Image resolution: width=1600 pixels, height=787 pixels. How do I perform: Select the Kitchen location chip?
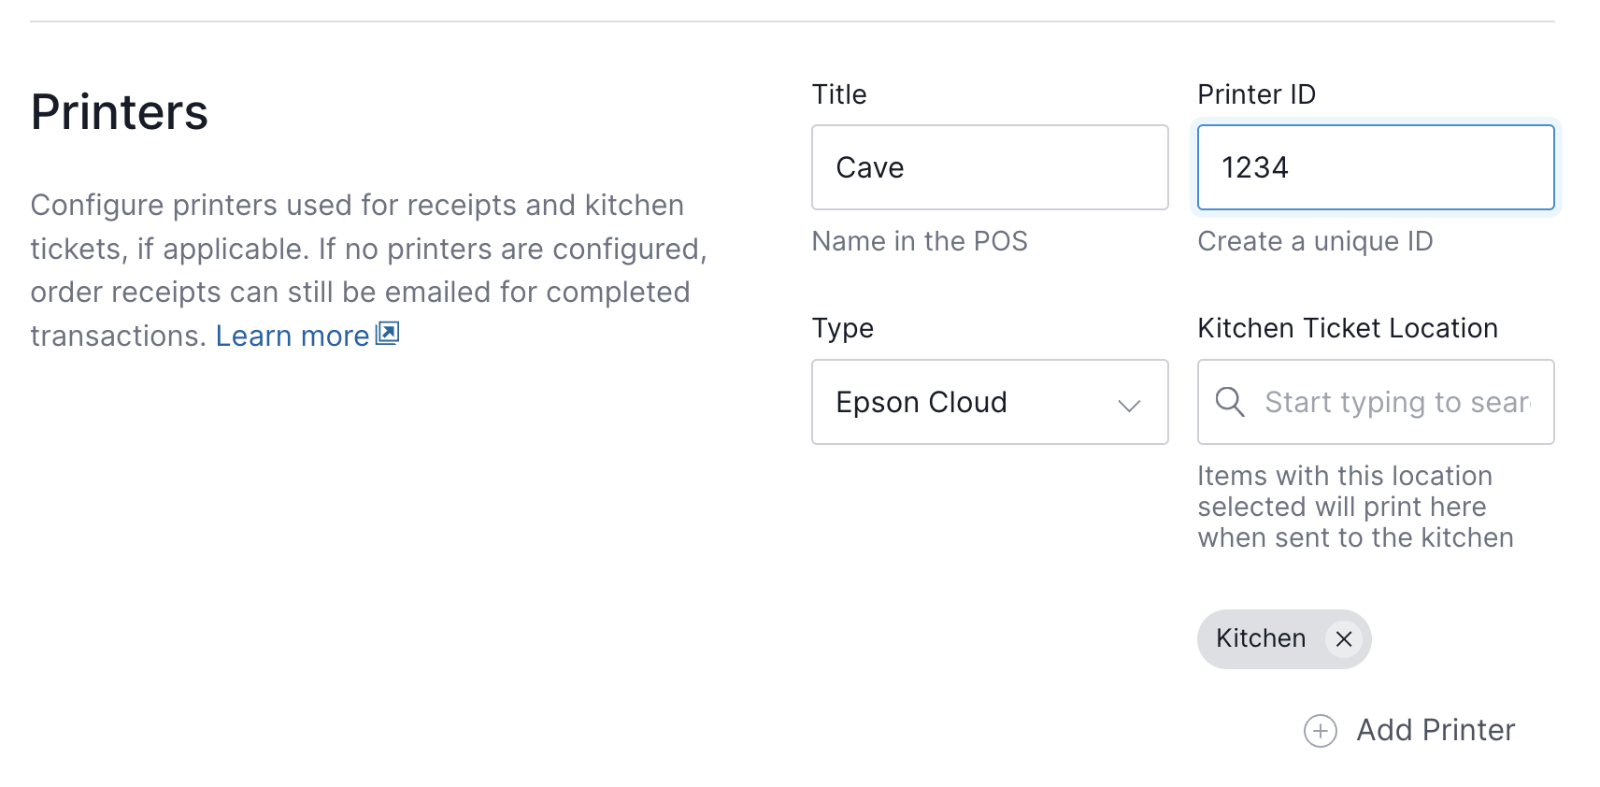tap(1260, 638)
